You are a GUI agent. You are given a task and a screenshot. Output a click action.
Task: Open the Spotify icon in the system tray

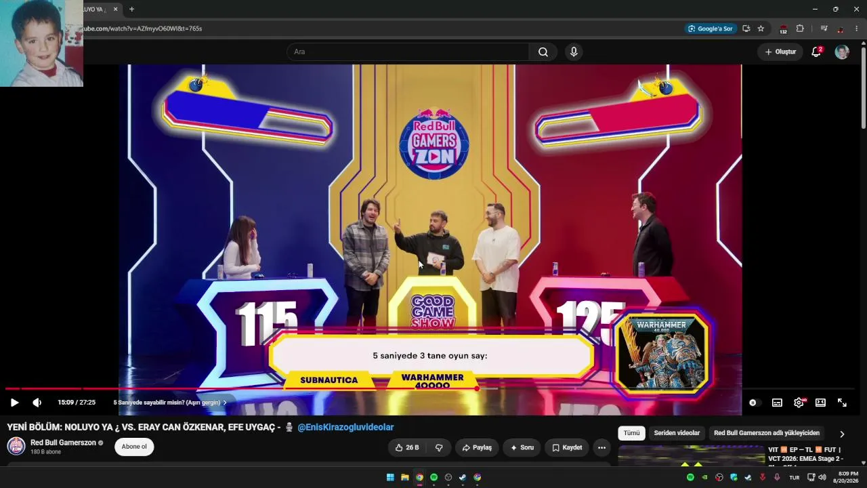coord(690,477)
